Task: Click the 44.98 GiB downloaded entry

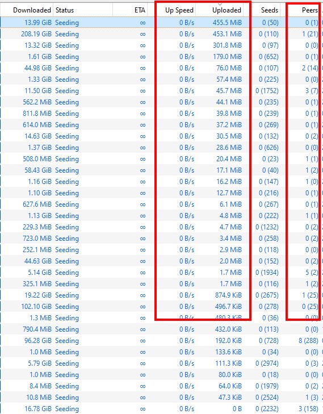Action: point(38,68)
